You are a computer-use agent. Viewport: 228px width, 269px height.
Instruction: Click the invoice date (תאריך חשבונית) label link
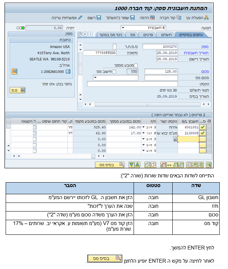point(196,53)
